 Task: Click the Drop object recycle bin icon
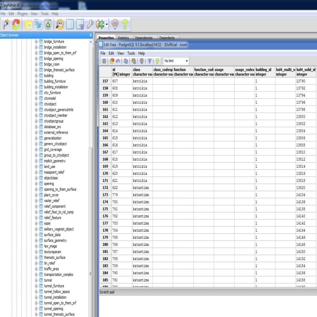click(x=48, y=24)
